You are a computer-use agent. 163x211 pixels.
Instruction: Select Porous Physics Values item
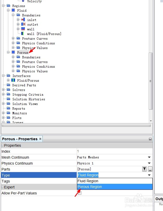(x=35, y=71)
